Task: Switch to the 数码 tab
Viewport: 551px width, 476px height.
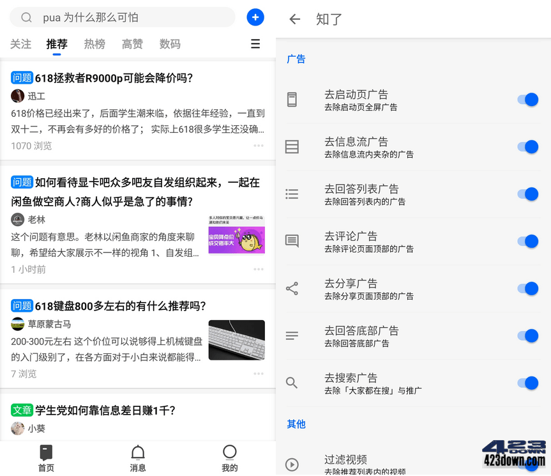Action: coord(170,43)
